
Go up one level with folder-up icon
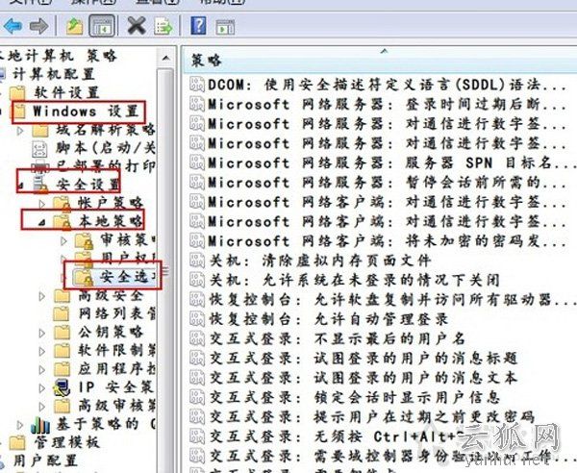pos(74,27)
